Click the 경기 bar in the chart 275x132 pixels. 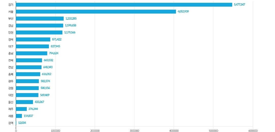click(124, 5)
